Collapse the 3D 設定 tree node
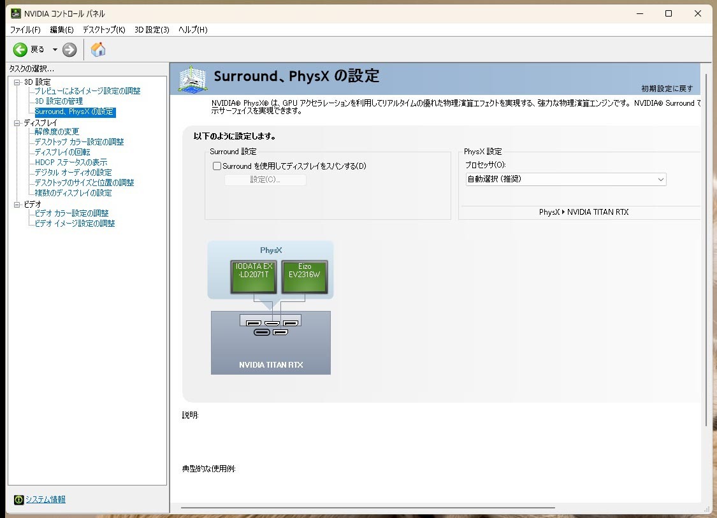The width and height of the screenshot is (717, 518). coord(17,82)
